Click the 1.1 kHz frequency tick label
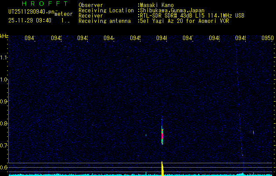Viewport: 276px width, 176px height. (x=4, y=58)
